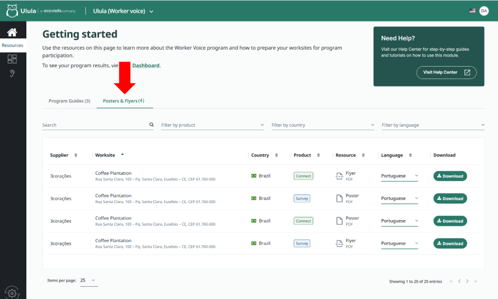The height and width of the screenshot is (299, 498).
Task: Click Survey tag in second row
Action: click(301, 198)
